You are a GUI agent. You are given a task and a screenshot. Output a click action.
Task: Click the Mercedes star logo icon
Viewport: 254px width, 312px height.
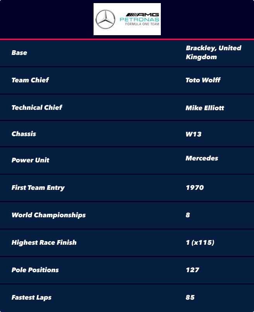coord(105,19)
